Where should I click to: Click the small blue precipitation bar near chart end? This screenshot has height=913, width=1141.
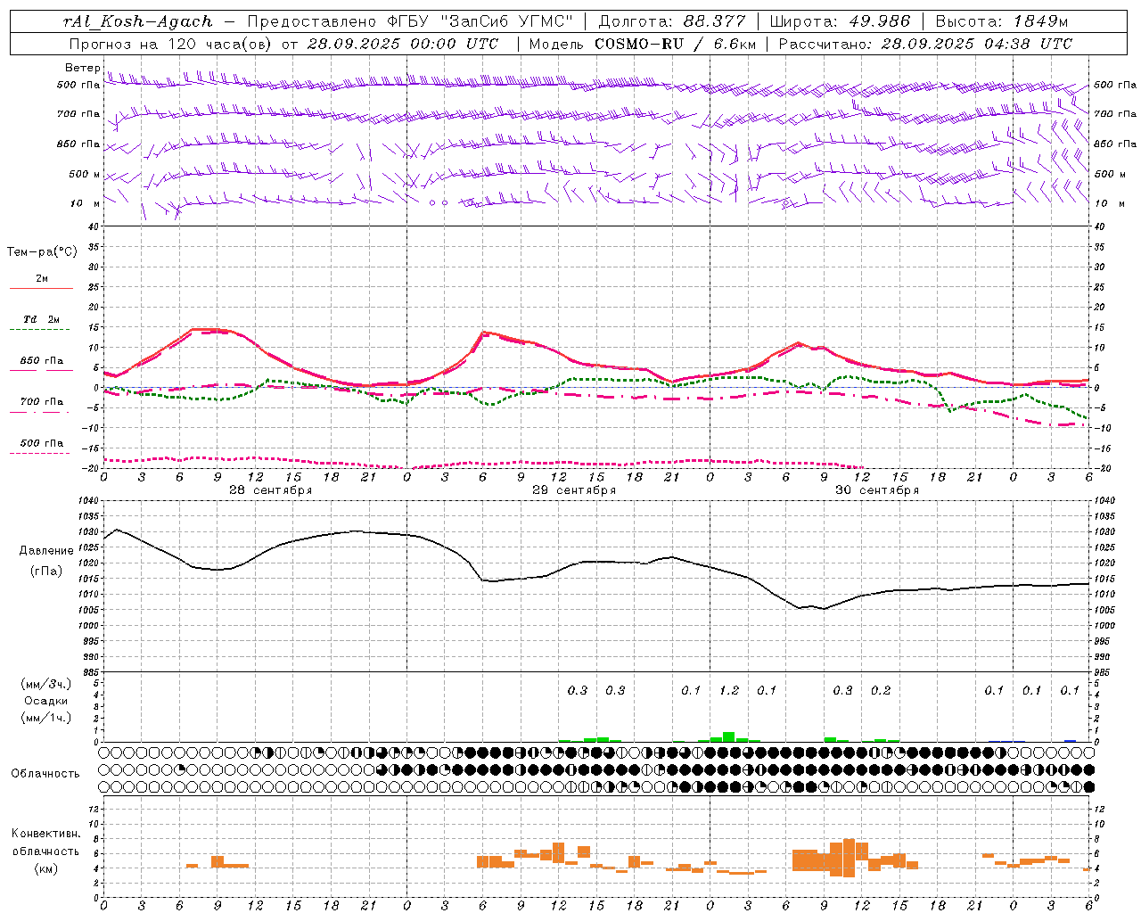click(1070, 740)
